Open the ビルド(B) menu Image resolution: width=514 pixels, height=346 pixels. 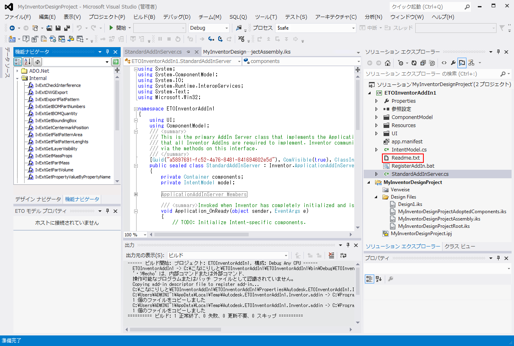coord(144,17)
